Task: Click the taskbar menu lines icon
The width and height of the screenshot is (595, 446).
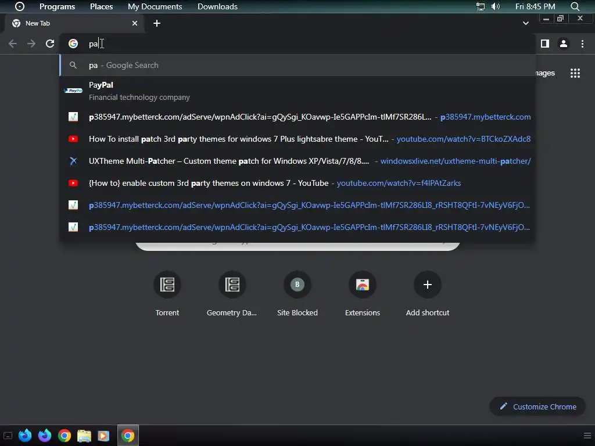Action: click(x=587, y=436)
